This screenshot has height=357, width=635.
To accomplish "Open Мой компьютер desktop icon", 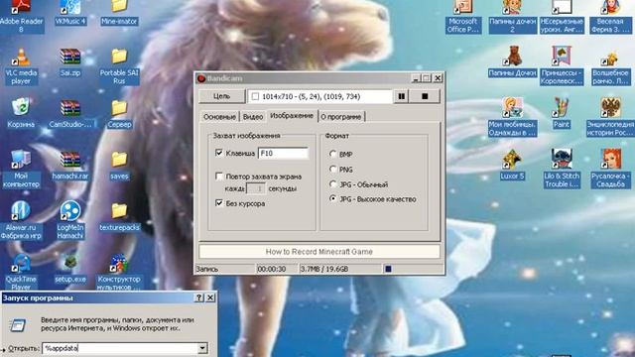I will (21, 160).
